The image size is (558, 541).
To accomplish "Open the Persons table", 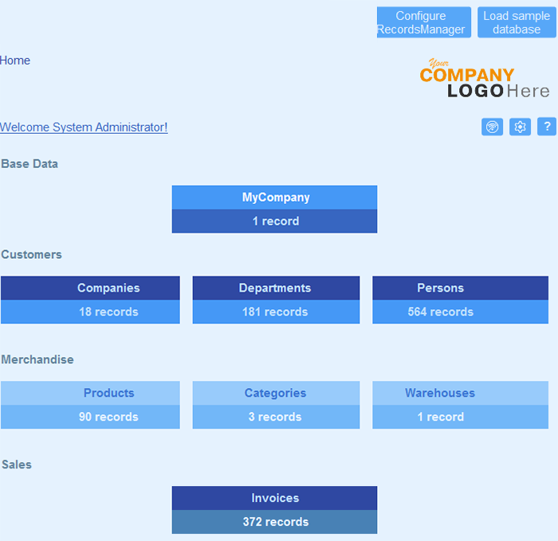I will (440, 288).
